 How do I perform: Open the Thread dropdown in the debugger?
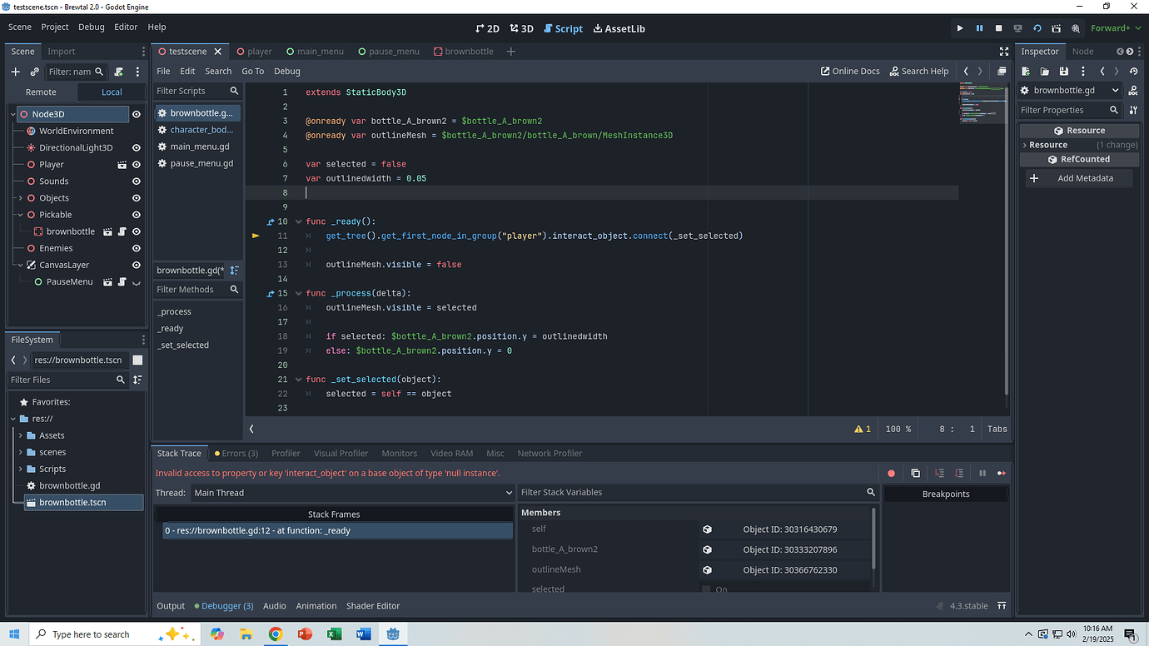click(x=350, y=492)
